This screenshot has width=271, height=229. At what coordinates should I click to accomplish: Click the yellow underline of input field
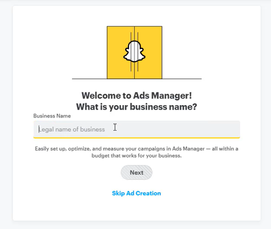pyautogui.click(x=137, y=137)
